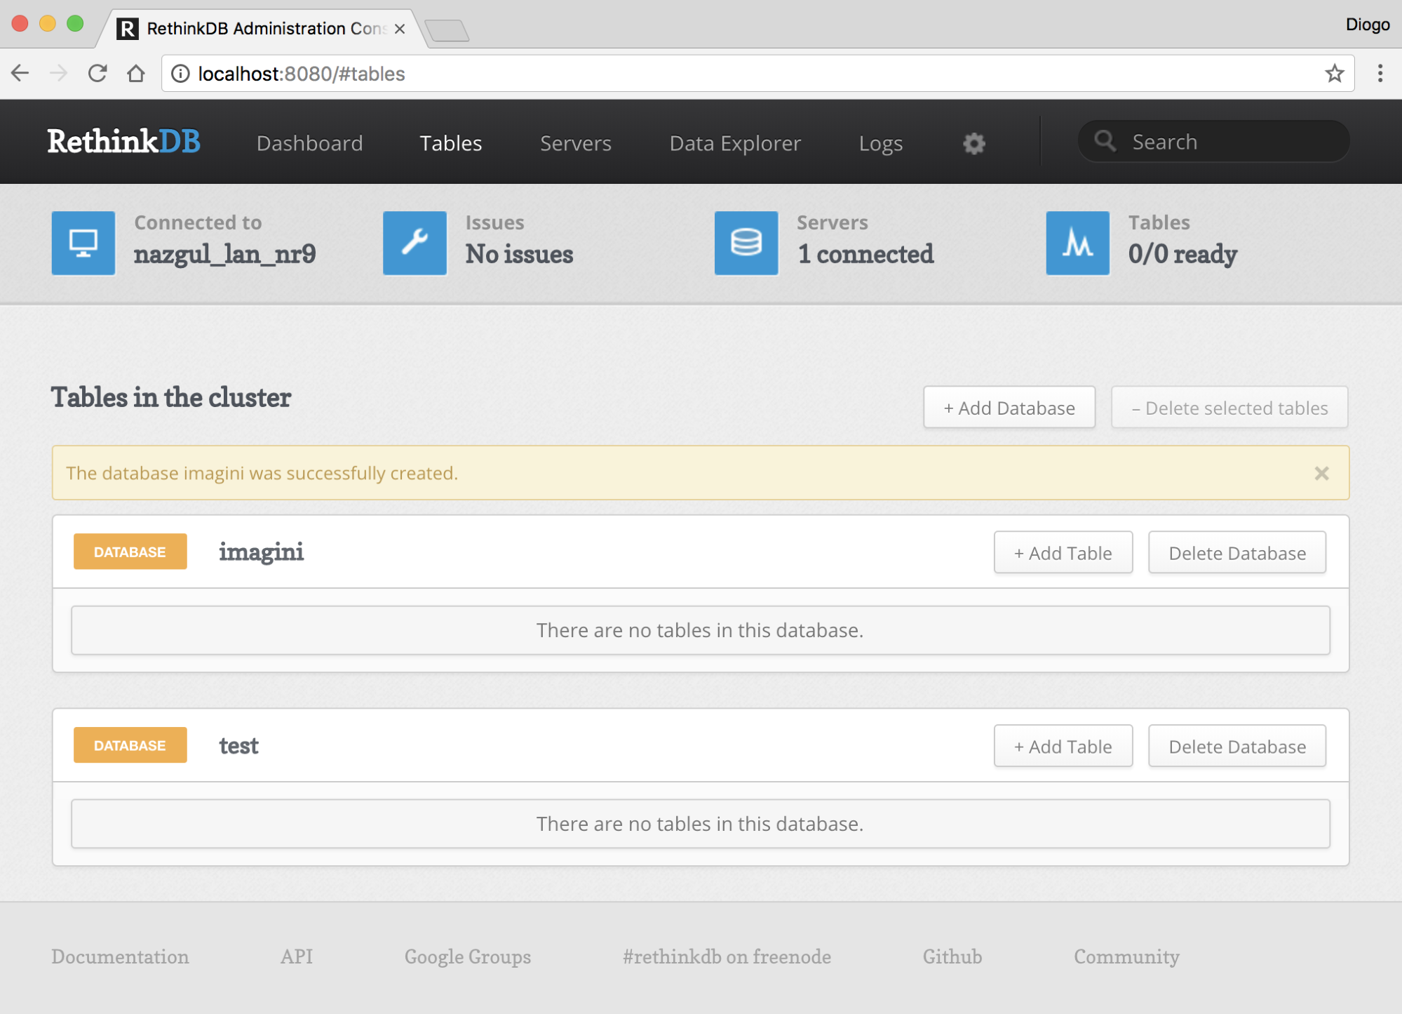The width and height of the screenshot is (1402, 1014).
Task: Go to browser home page icon
Action: point(136,74)
